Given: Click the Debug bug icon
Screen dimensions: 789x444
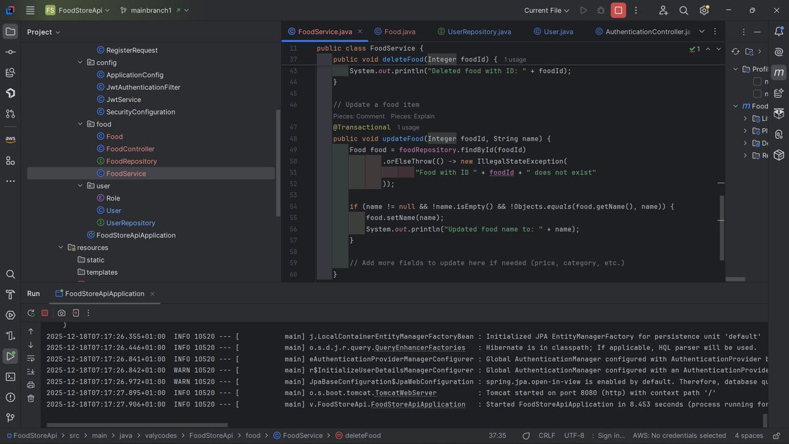Looking at the screenshot, I should pos(601,10).
